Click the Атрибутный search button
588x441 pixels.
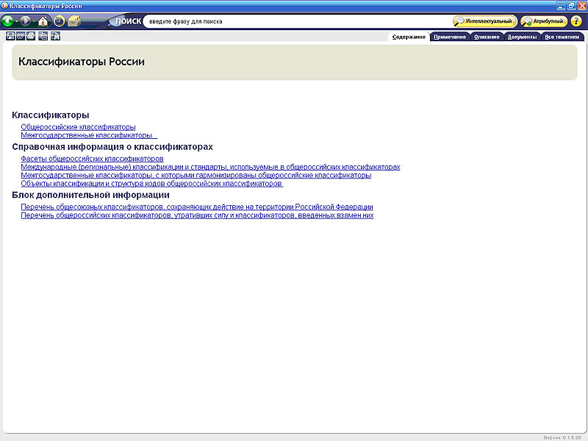pyautogui.click(x=544, y=21)
